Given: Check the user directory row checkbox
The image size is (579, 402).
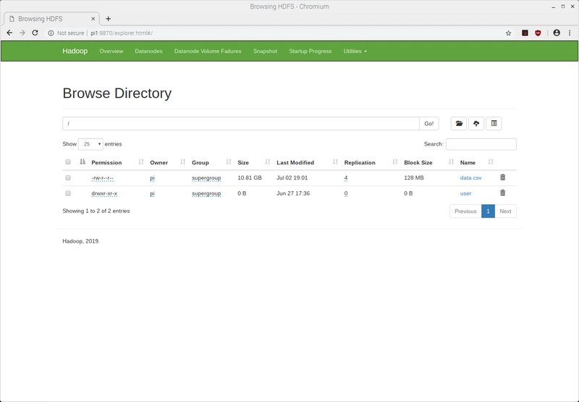Looking at the screenshot, I should 68,193.
